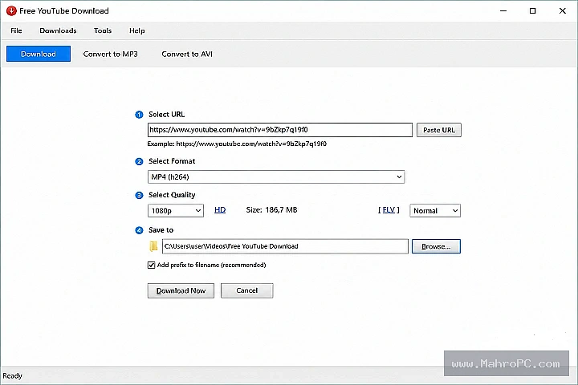Click the example YouTube URL text
The height and width of the screenshot is (385, 578).
[x=251, y=144]
